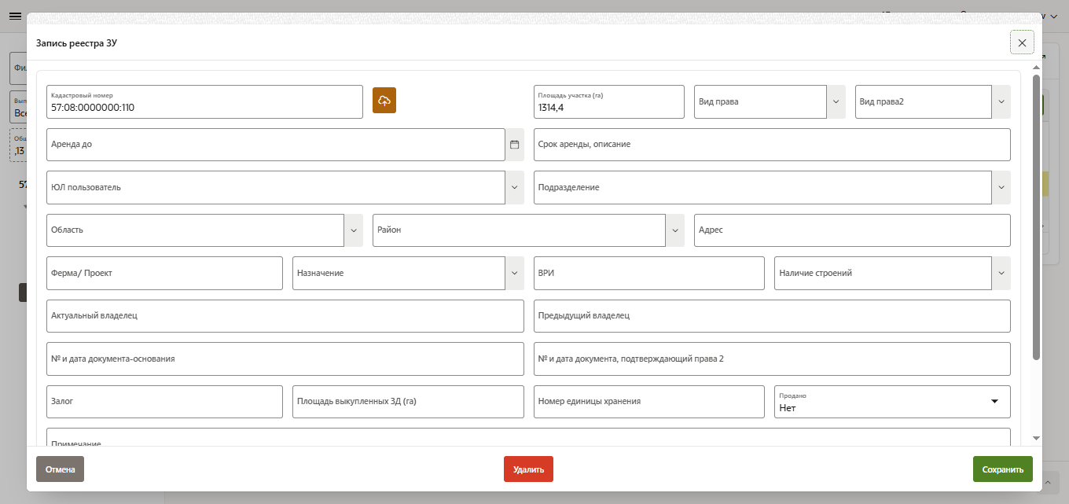The height and width of the screenshot is (504, 1069).
Task: Click the Актуальный владелец text field
Action: tap(285, 316)
